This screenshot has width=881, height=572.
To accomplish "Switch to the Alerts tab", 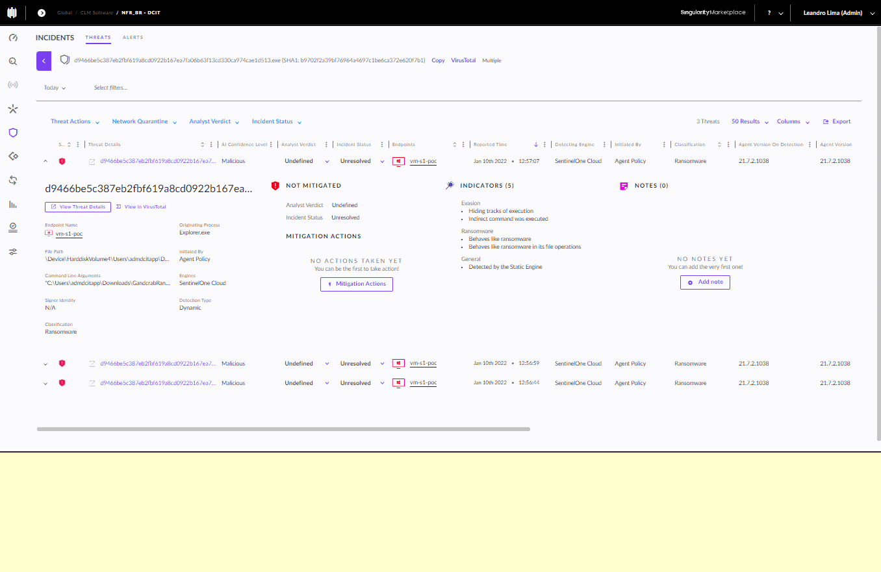I will (133, 38).
